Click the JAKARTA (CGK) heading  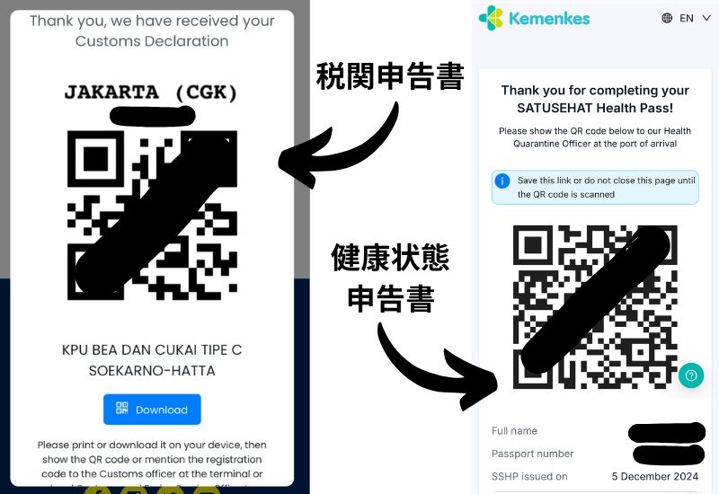(151, 93)
